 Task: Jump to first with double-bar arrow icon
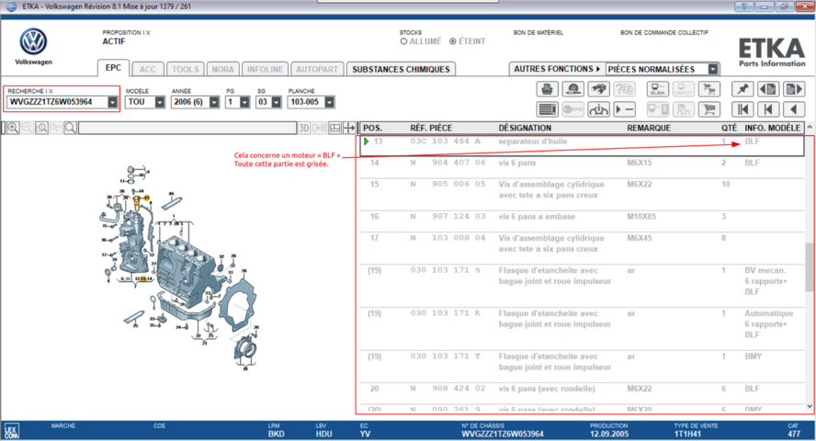[x=742, y=109]
